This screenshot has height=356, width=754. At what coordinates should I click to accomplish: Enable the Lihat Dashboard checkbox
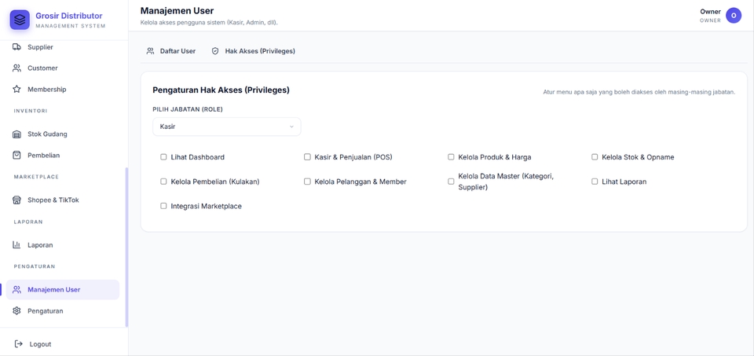[163, 157]
